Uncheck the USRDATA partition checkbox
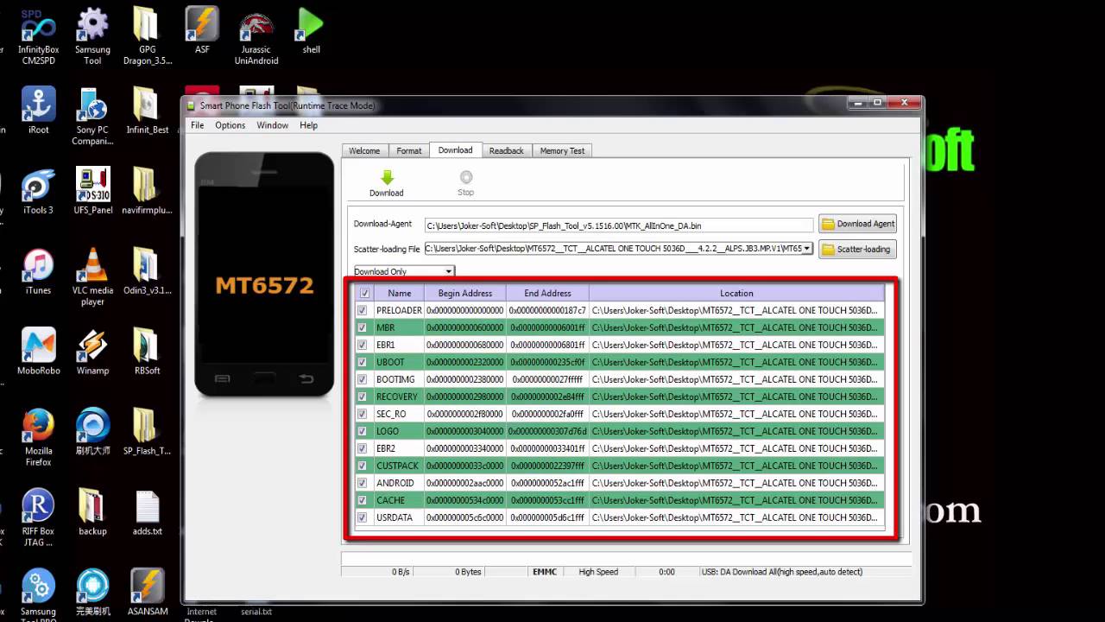 pyautogui.click(x=362, y=517)
